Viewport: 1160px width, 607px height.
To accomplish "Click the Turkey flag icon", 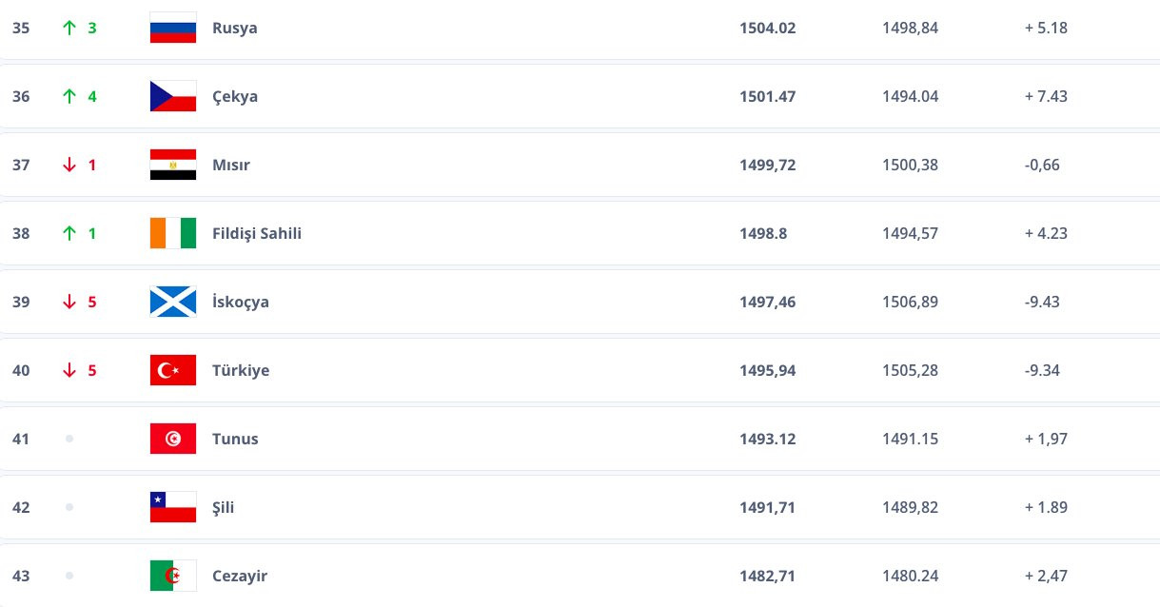I will click(x=173, y=370).
